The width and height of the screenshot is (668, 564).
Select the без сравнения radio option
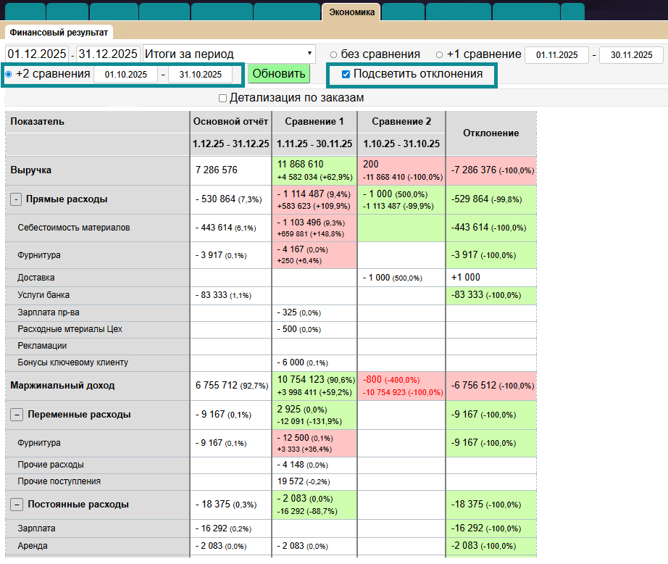(333, 55)
